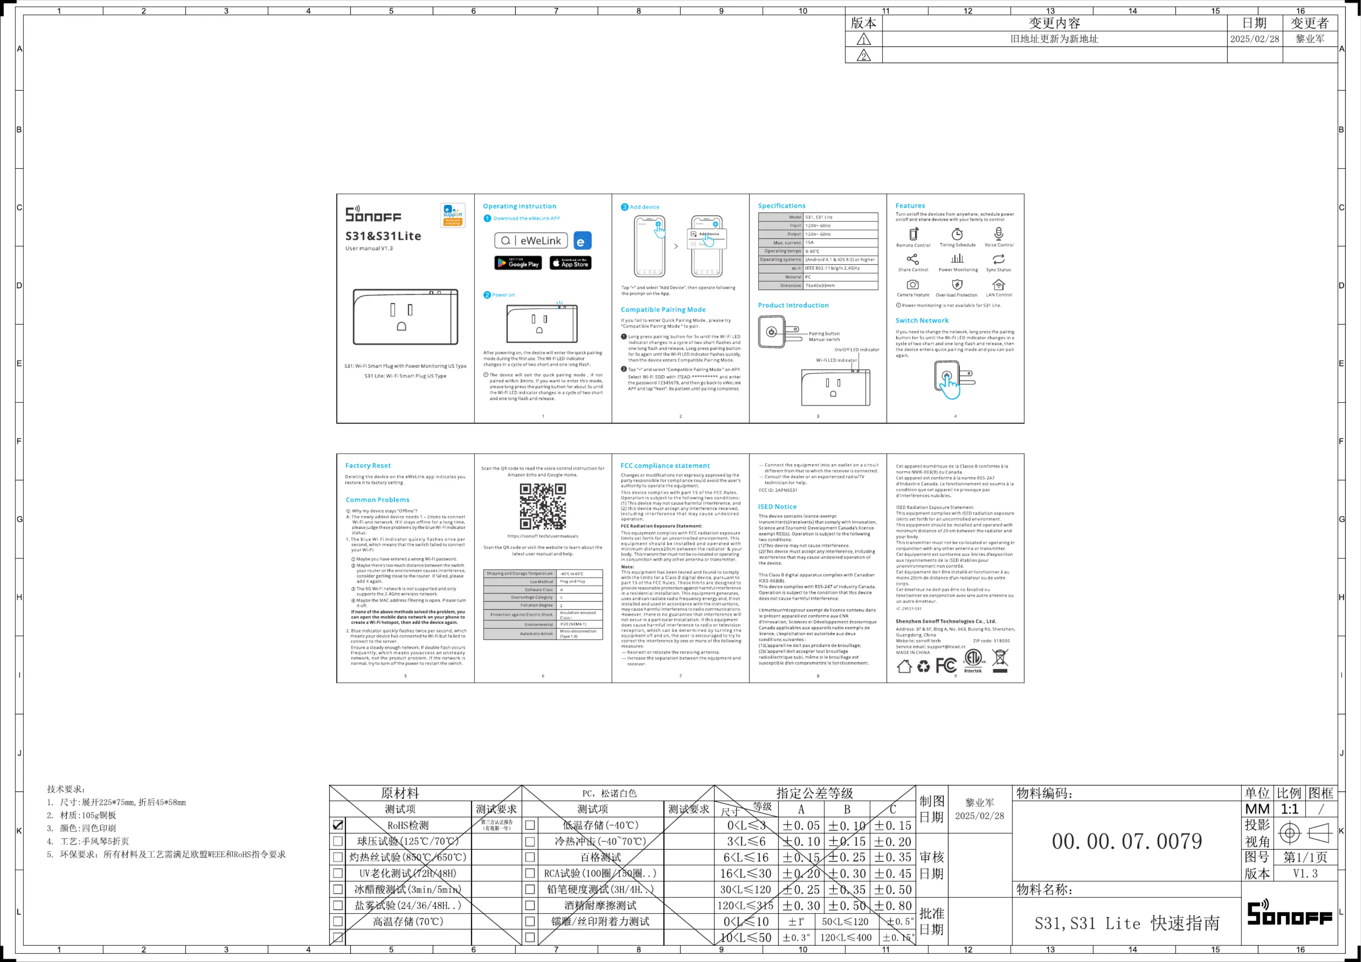Click the Download on the App Store badge
The image size is (1361, 962).
click(570, 263)
